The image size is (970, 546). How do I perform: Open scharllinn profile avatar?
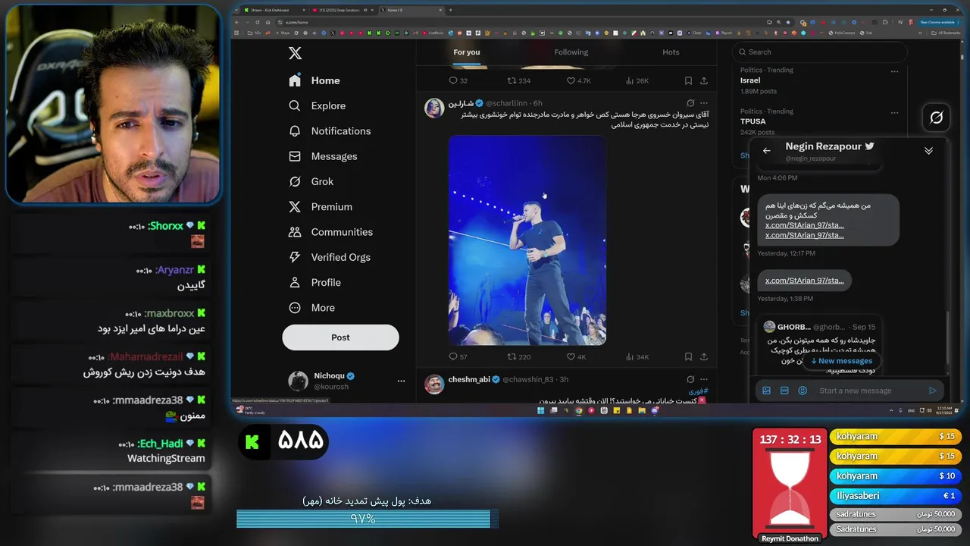pos(434,108)
